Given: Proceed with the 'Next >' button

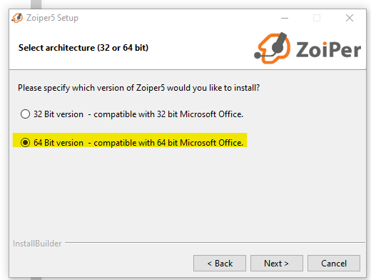Looking at the screenshot, I should pyautogui.click(x=277, y=264).
